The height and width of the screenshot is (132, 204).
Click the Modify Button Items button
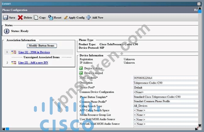42,46
